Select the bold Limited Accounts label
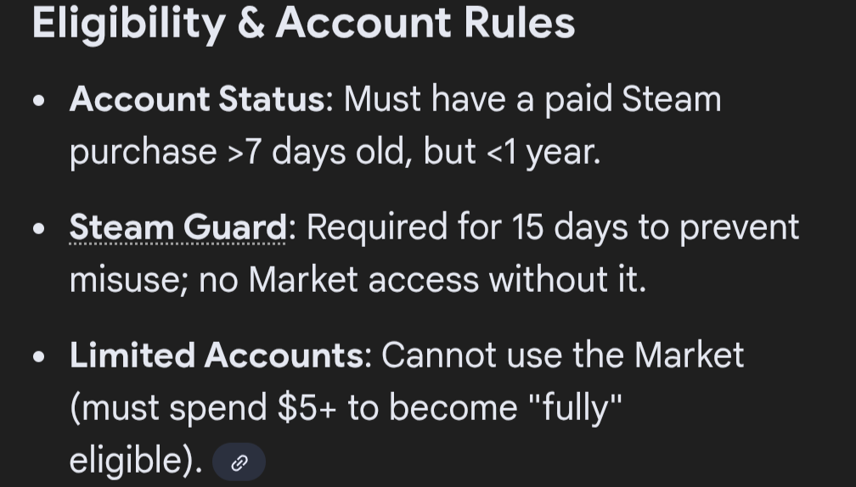The image size is (856, 487). tap(216, 355)
